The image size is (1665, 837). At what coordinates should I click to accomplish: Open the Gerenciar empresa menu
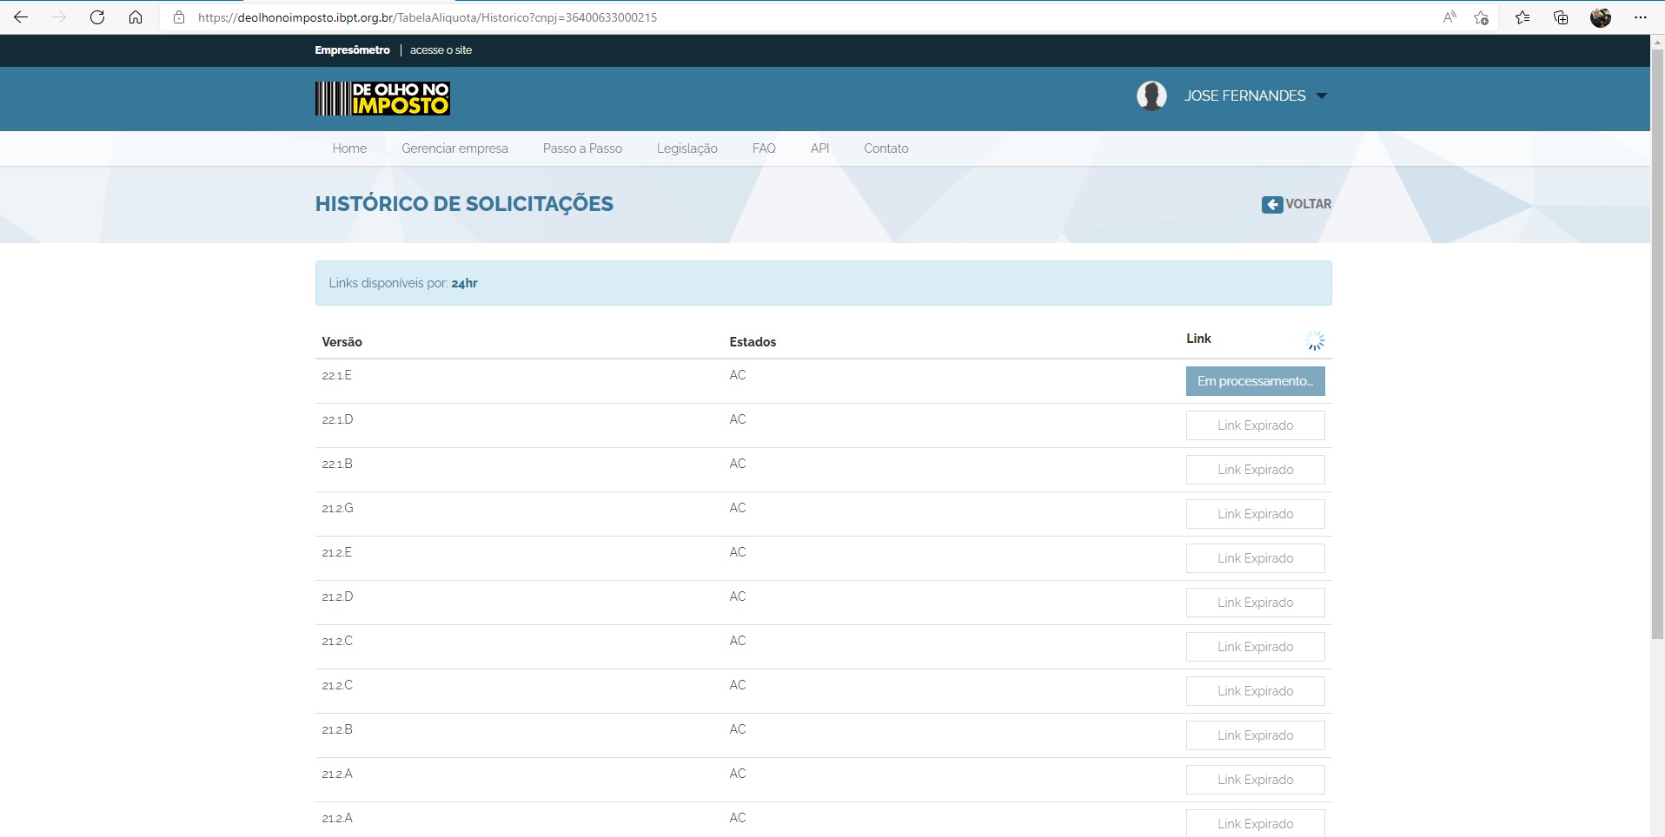pos(454,148)
